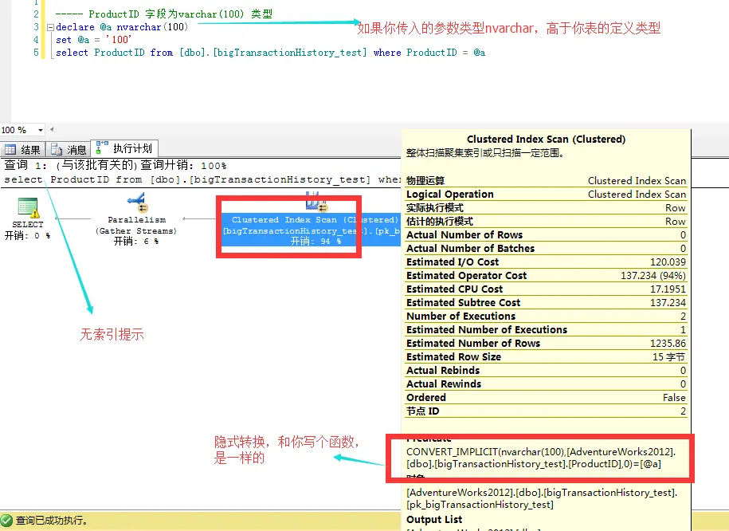Click the SELECT '开销: 0 %' cost label
Viewport: 729px width, 531px height.
click(27, 235)
